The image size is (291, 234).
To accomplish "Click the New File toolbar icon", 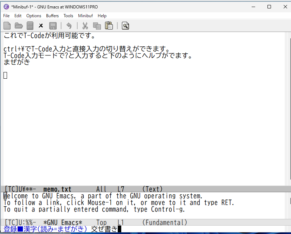I will coord(7,26).
